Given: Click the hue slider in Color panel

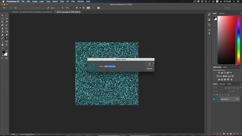Looking at the screenshot, I should [239, 40].
